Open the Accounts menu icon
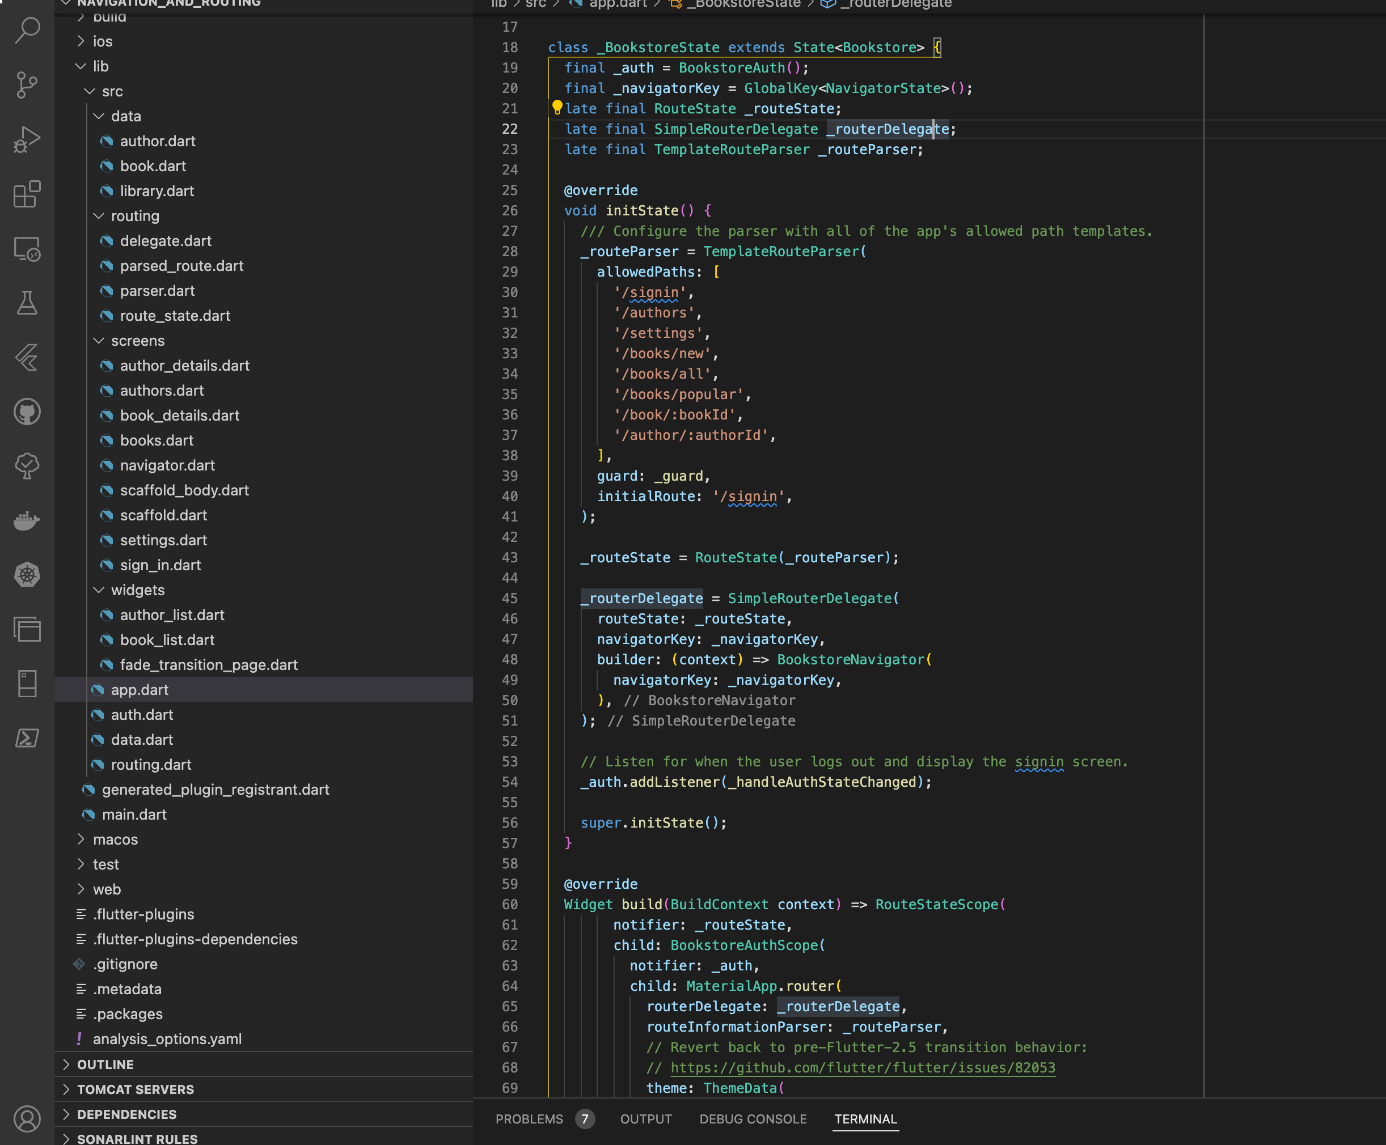This screenshot has height=1145, width=1386. tap(27, 1118)
